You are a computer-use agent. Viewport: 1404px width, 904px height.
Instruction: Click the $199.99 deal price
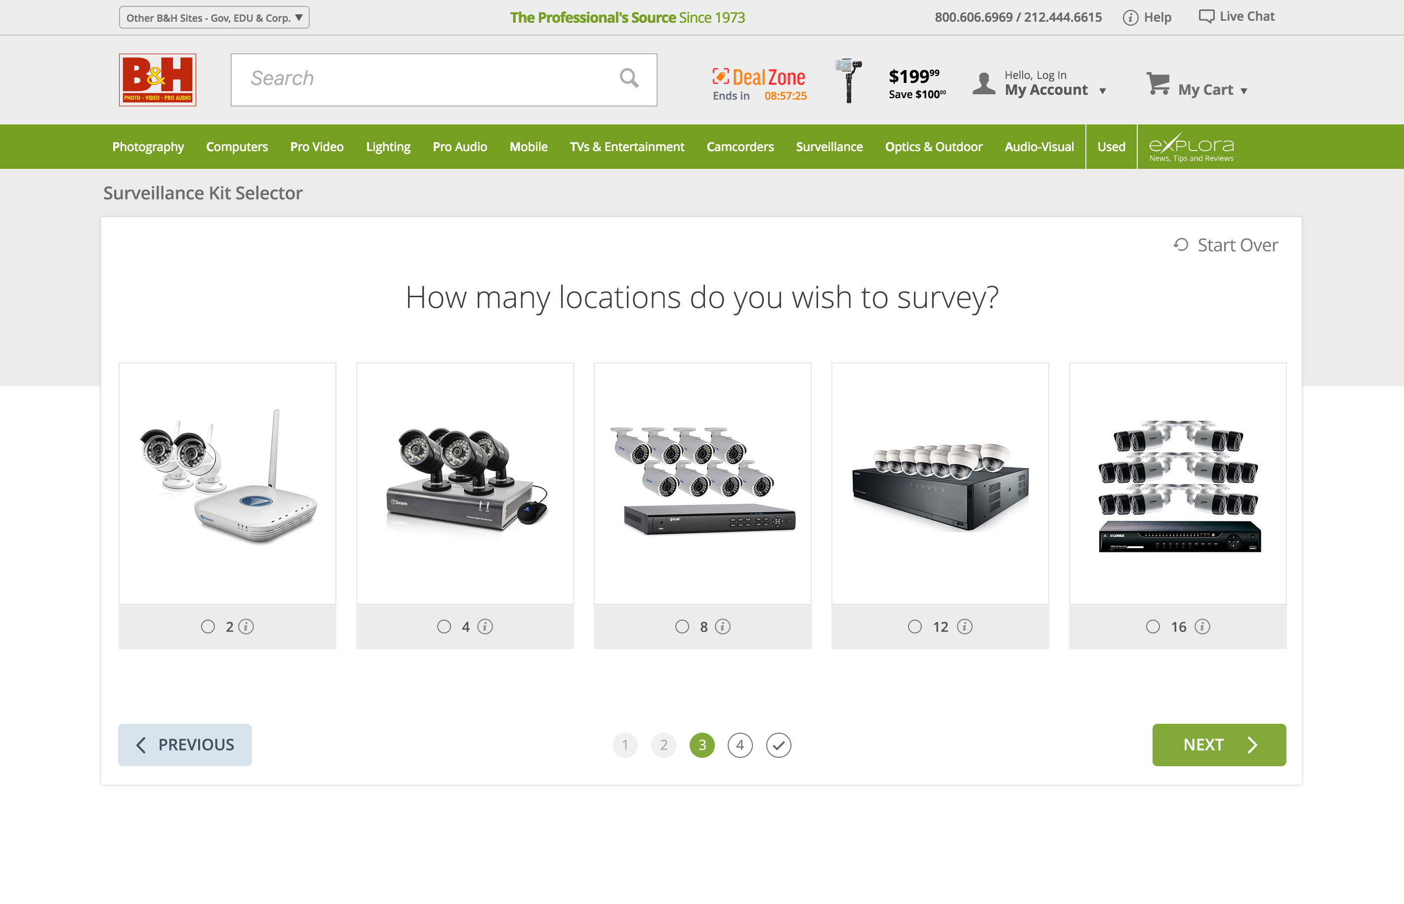tap(913, 76)
